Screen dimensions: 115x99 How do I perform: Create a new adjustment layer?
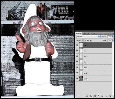99,96
